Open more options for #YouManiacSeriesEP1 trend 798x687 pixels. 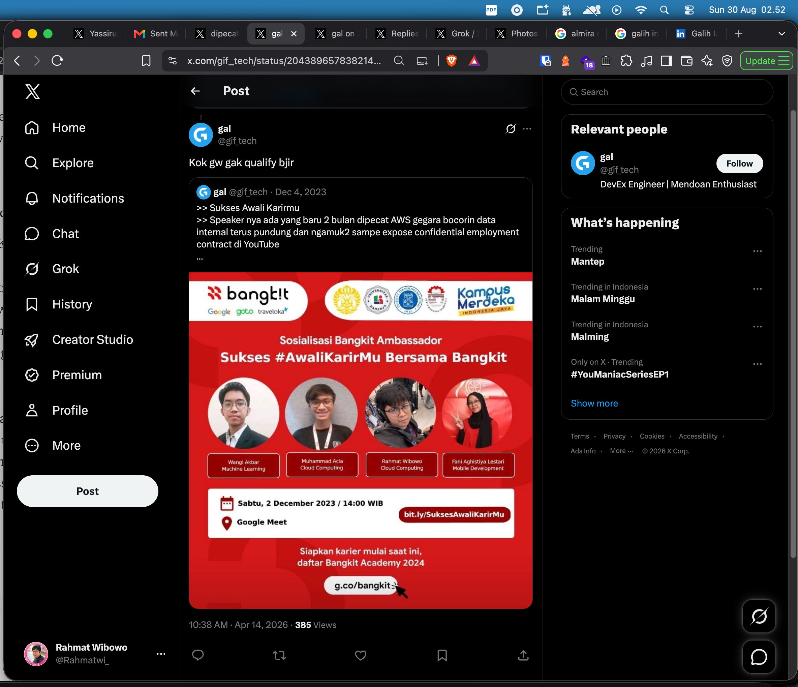(x=757, y=364)
